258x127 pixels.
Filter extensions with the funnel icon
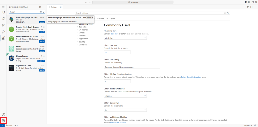[43, 12]
